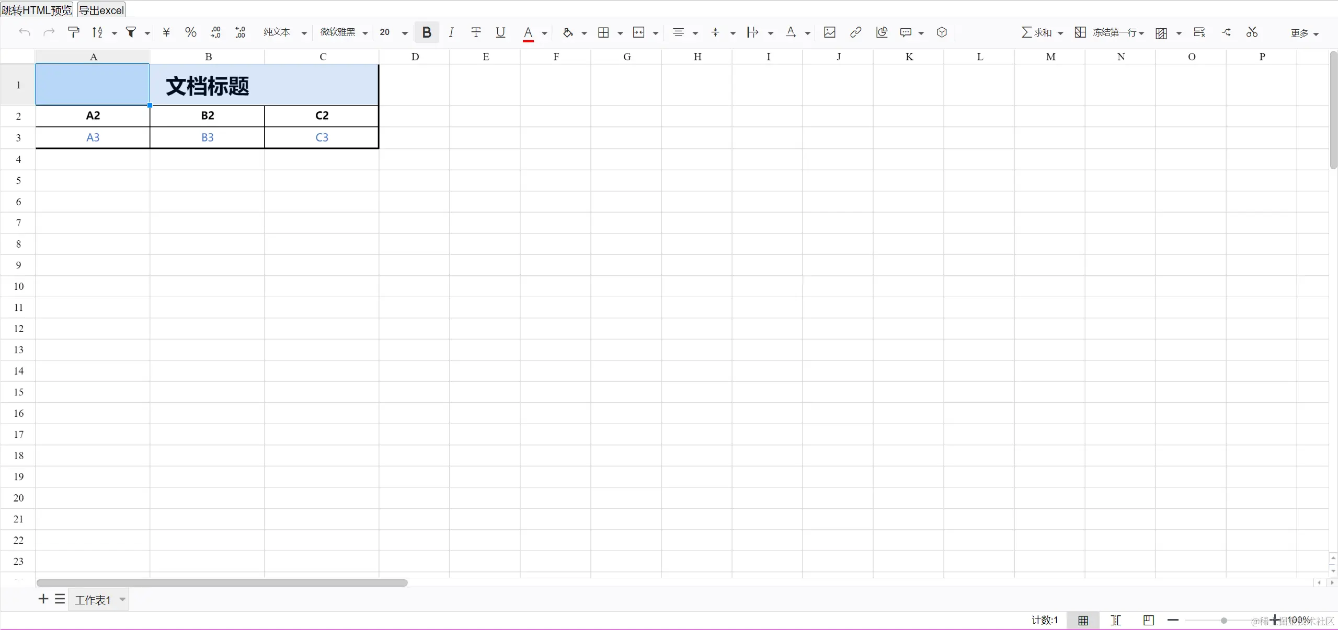
Task: Undo the last action
Action: 24,32
